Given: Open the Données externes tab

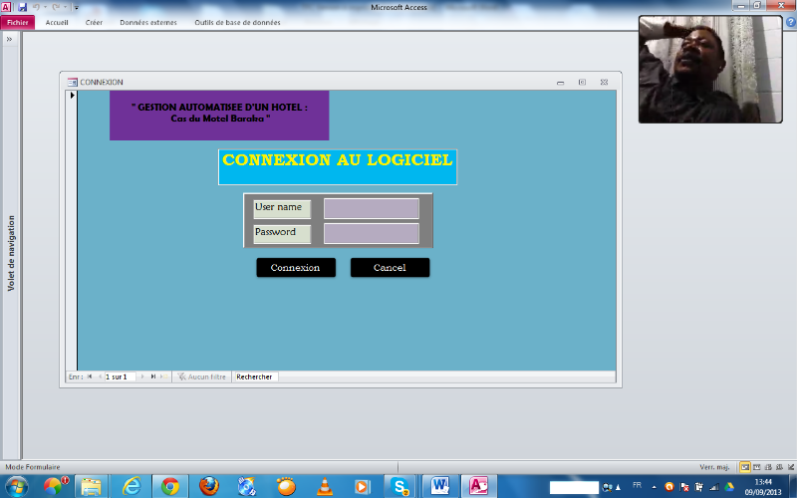Looking at the screenshot, I should tap(148, 22).
